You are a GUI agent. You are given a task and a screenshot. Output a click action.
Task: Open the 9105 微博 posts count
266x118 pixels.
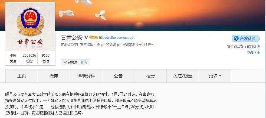point(46,58)
